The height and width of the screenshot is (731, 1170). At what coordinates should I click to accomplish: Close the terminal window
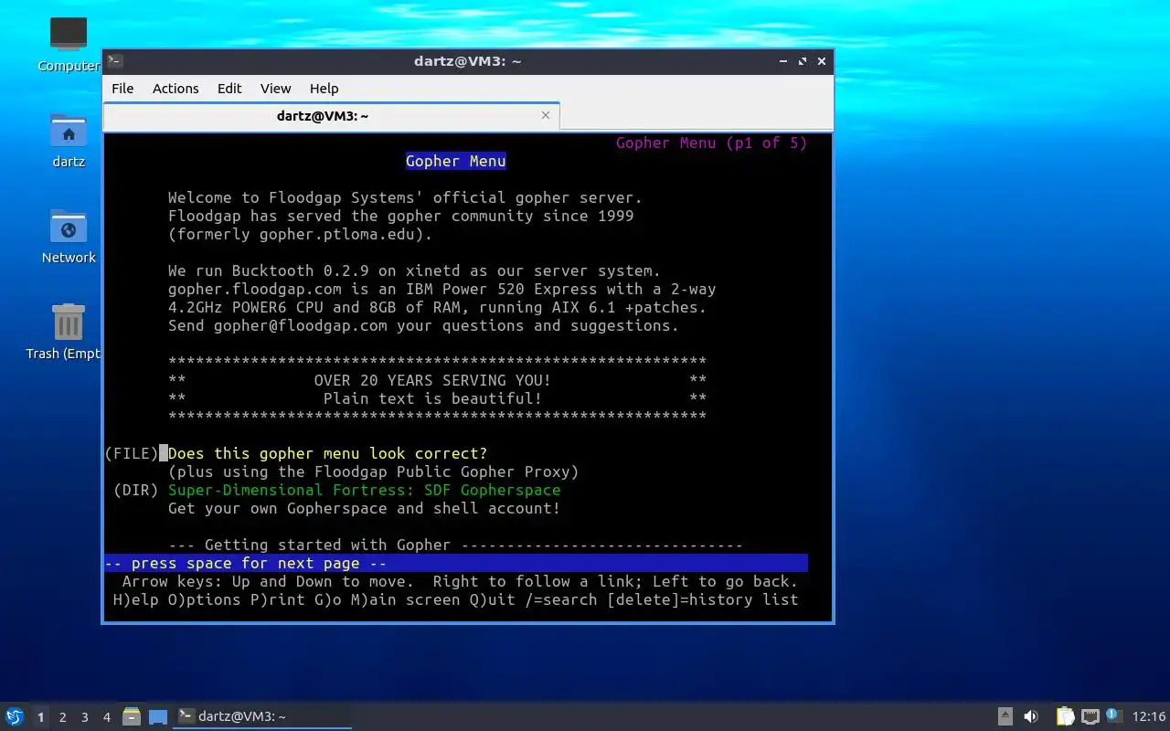tap(822, 61)
